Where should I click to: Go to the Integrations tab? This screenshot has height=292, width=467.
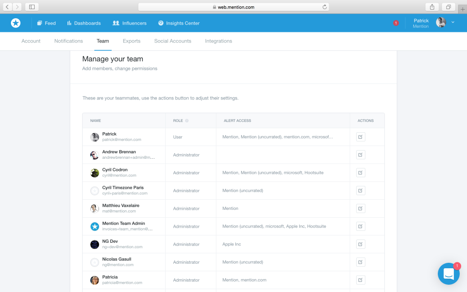pyautogui.click(x=218, y=41)
